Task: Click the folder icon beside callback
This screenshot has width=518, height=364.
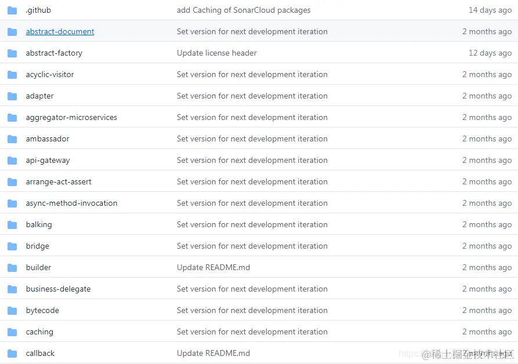Action: coord(12,354)
